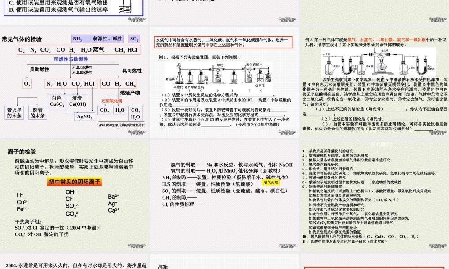The height and width of the screenshot is (269, 449).
Task: Click the Cl2 的性质推理 line
Action: click(183, 204)
